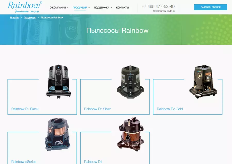
Task: Follow the Главная breadcrumb link
Action: pos(14,18)
